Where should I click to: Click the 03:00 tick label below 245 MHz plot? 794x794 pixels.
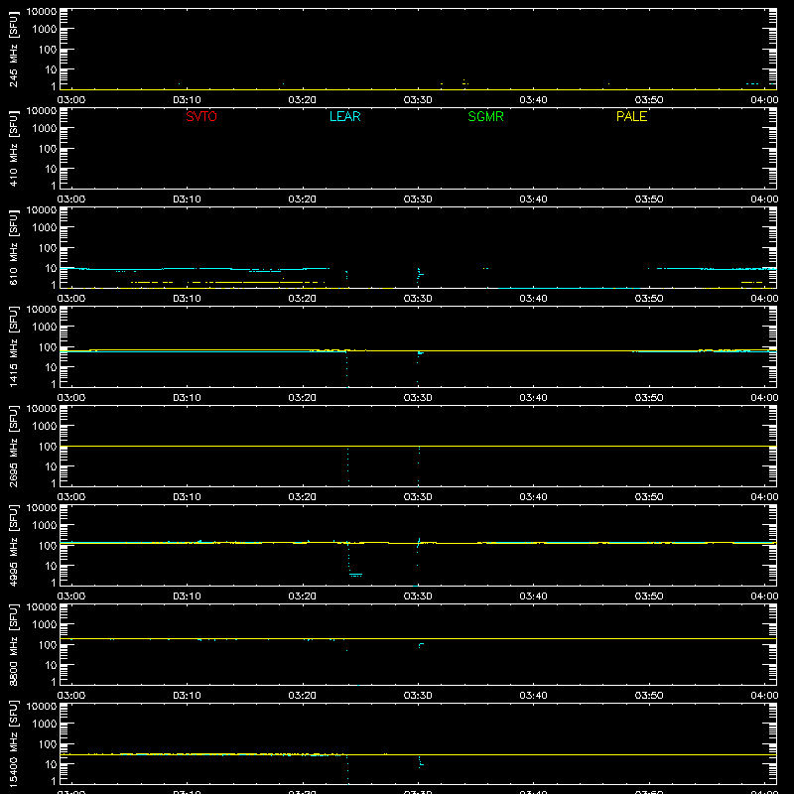[71, 100]
